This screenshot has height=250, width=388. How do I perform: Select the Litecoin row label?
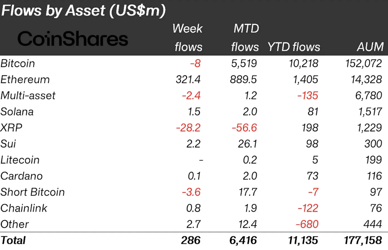tap(20, 160)
